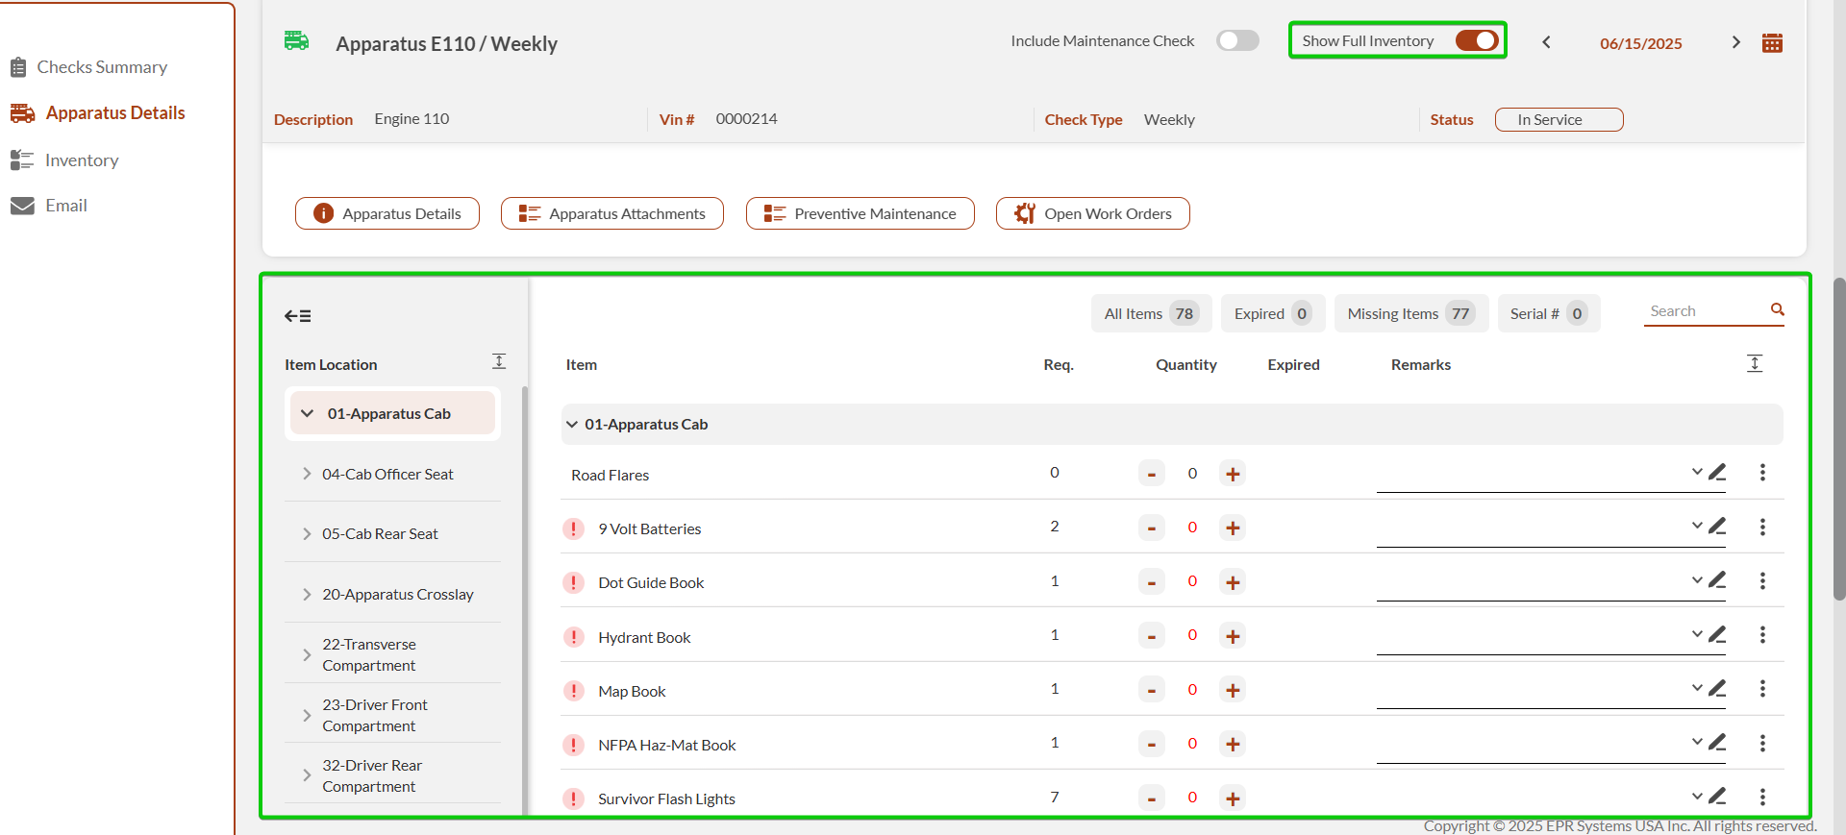Screen dimensions: 1846x835
Task: Open the Preventive Maintenance button
Action: pos(860,213)
